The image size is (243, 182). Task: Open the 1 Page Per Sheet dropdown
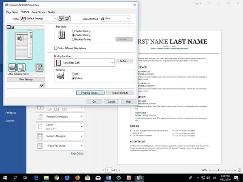point(60,146)
